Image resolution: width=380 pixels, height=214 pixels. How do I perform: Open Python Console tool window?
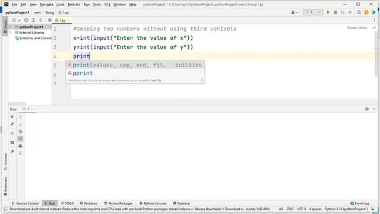pyautogui.click(x=153, y=203)
